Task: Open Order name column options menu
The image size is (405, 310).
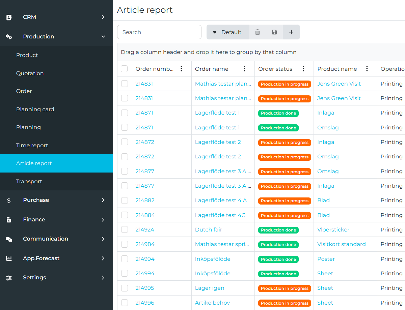Action: point(244,69)
